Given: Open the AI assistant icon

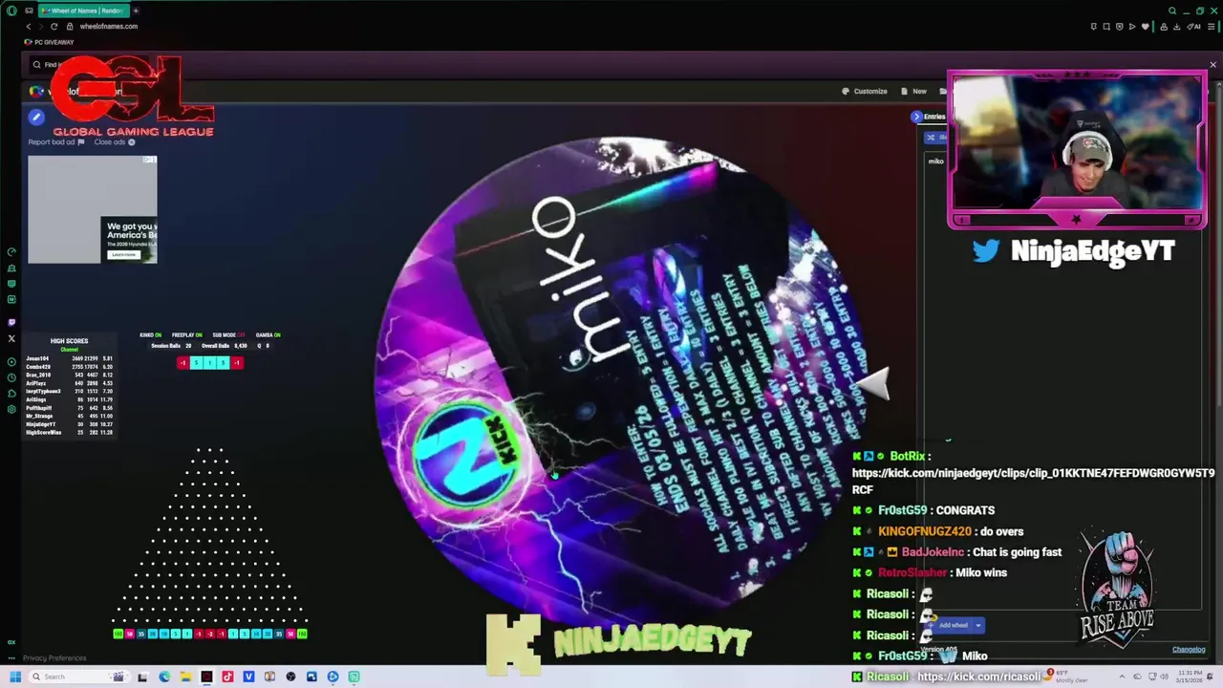Looking at the screenshot, I should coord(1195,27).
